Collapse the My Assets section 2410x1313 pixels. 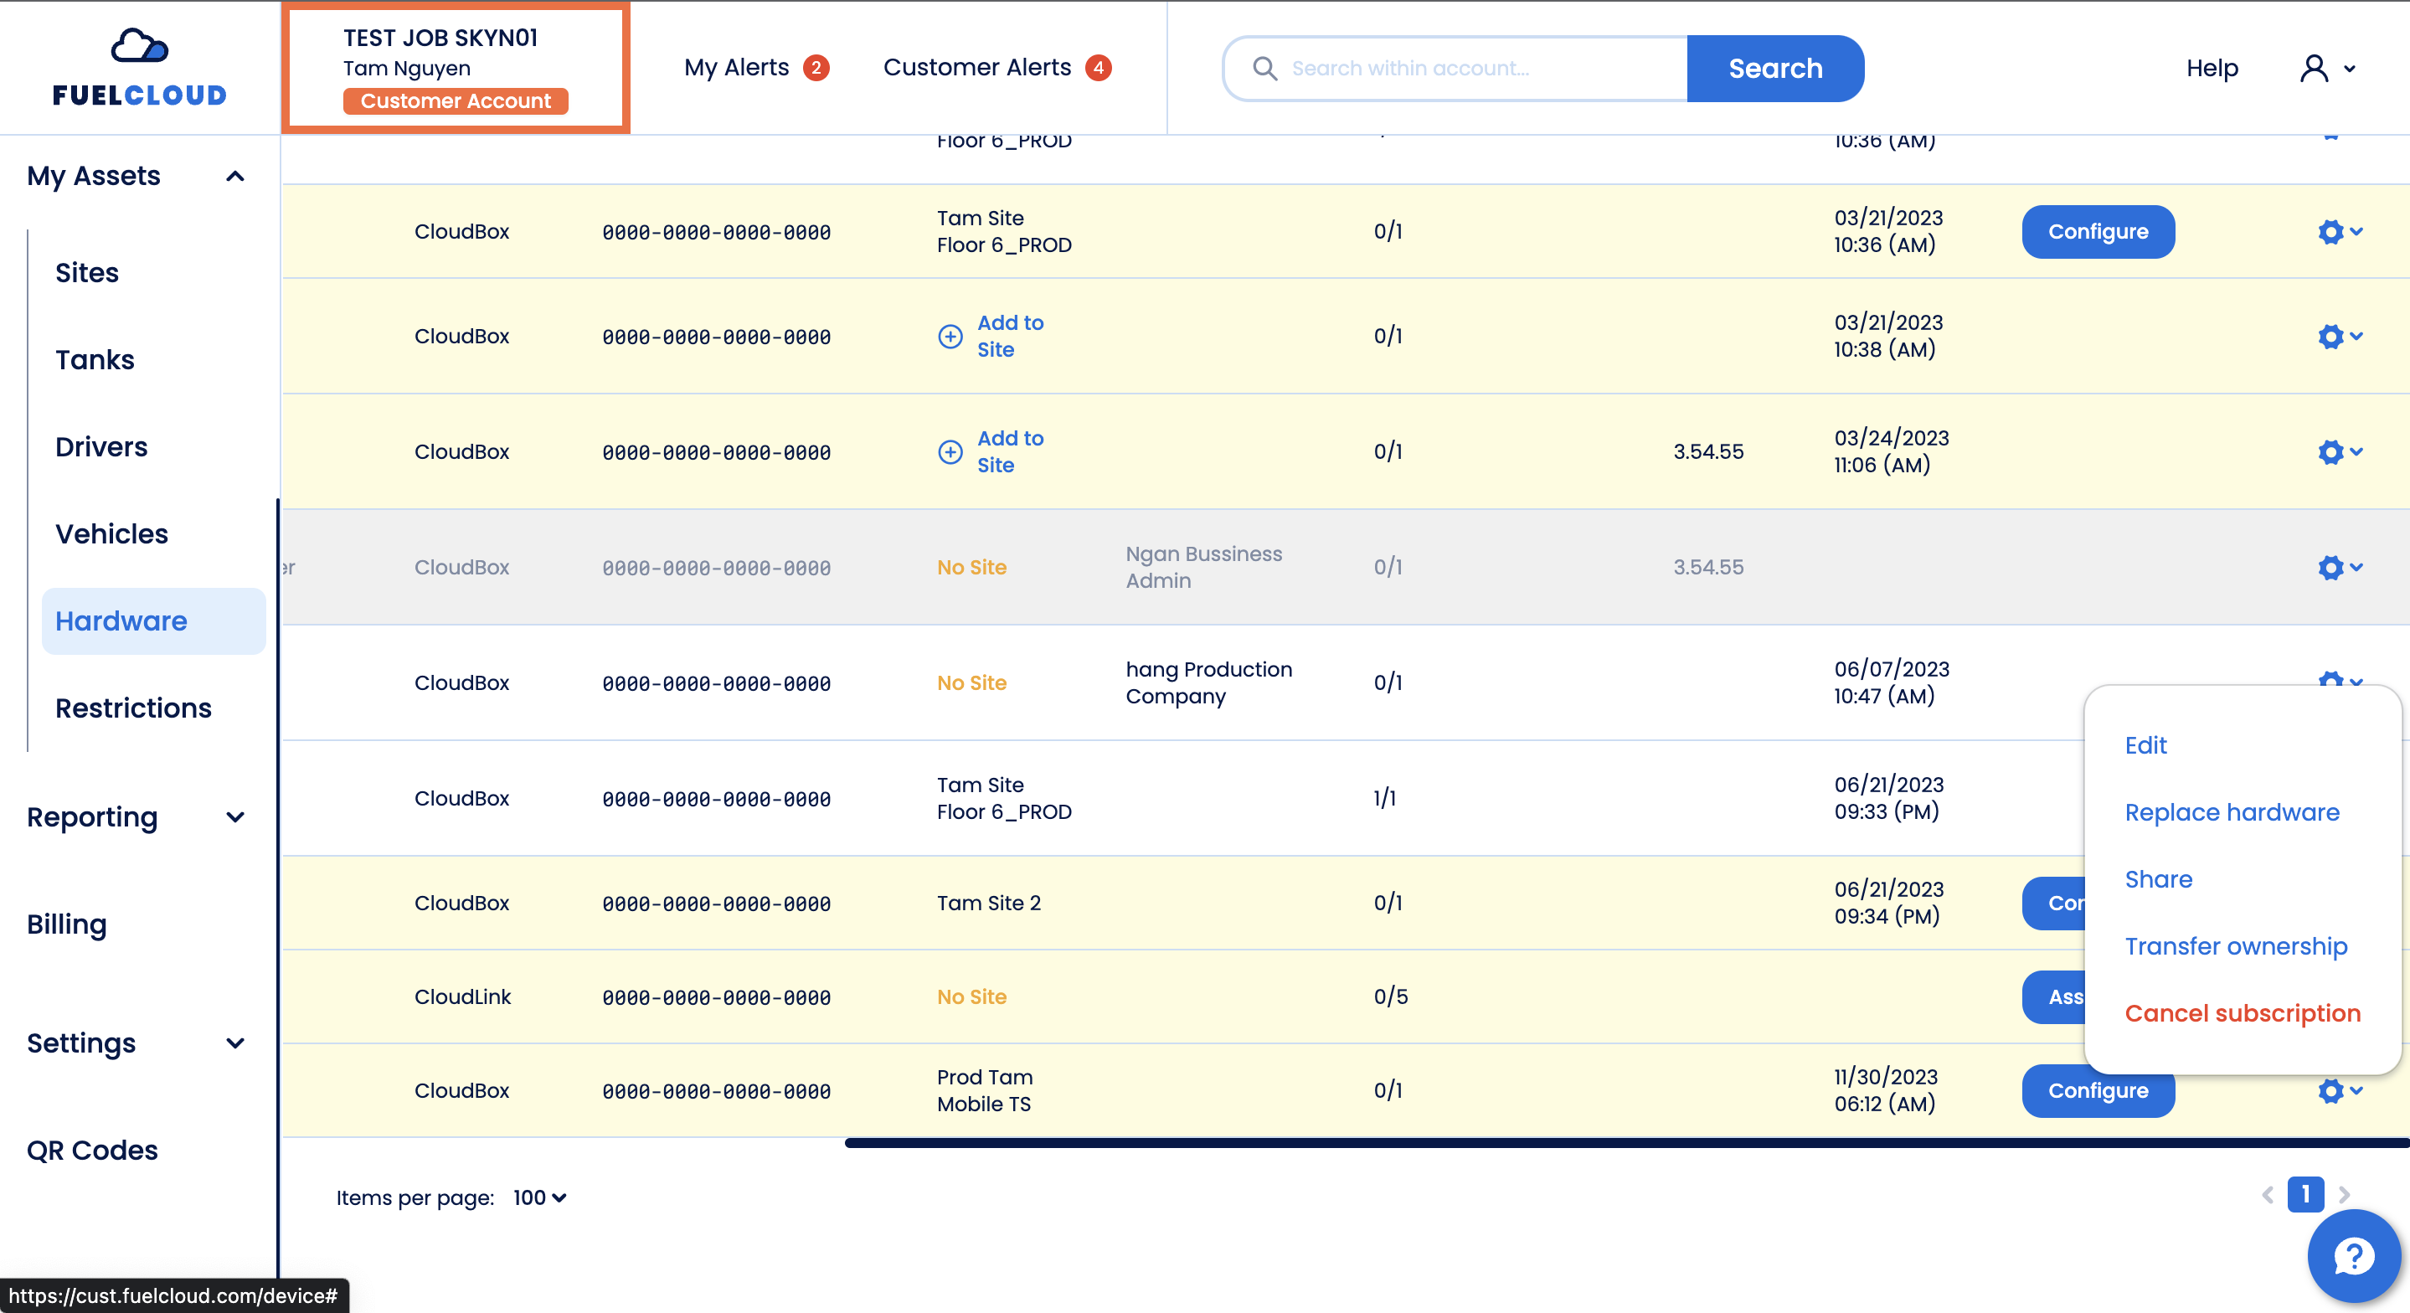pos(234,176)
